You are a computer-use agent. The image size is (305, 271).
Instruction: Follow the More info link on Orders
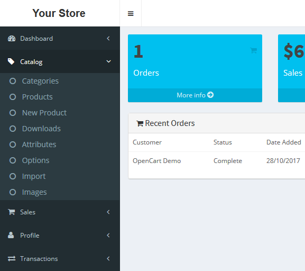click(195, 95)
